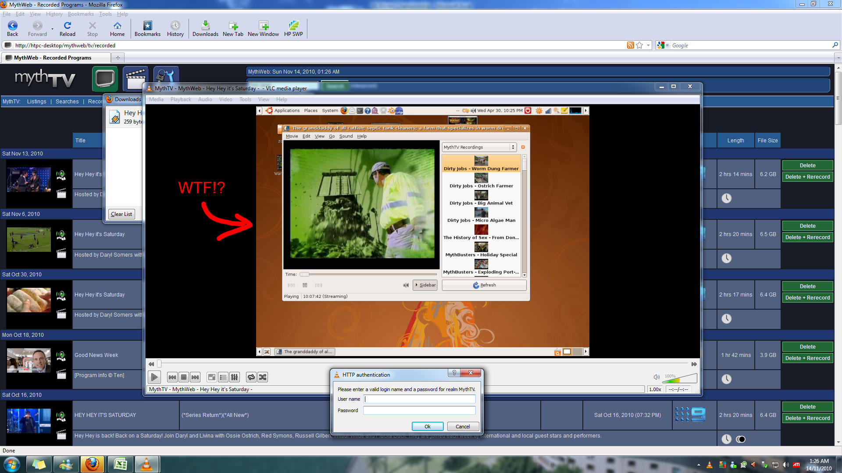Mute VLC via speaker icon
Viewport: 842px width, 473px height.
[656, 377]
